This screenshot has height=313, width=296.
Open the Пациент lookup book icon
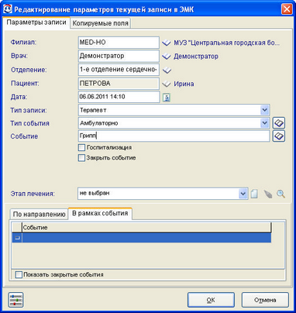pos(167,84)
